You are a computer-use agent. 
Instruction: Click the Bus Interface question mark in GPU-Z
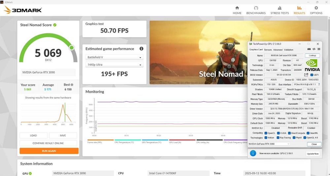[x=319, y=84]
